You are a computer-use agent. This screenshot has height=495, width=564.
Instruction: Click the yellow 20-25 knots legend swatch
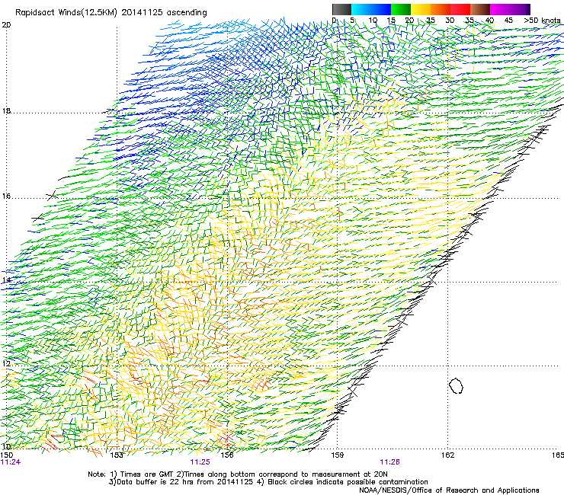coord(421,9)
